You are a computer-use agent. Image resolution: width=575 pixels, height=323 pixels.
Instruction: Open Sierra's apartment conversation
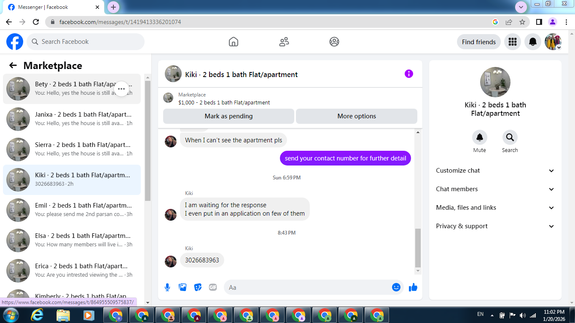(x=72, y=149)
